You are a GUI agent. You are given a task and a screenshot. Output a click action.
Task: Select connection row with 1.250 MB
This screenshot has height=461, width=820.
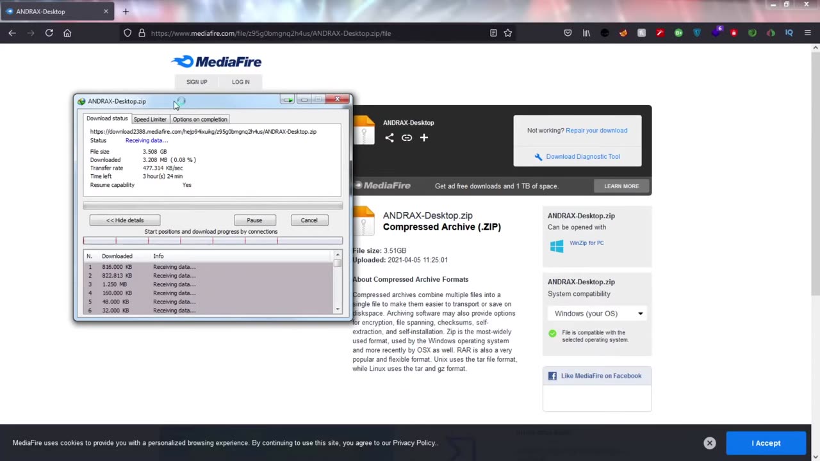[x=208, y=284]
